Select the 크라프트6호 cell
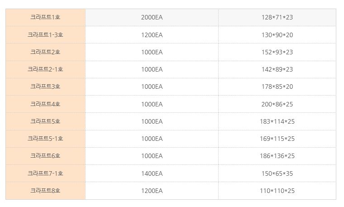 [45, 156]
